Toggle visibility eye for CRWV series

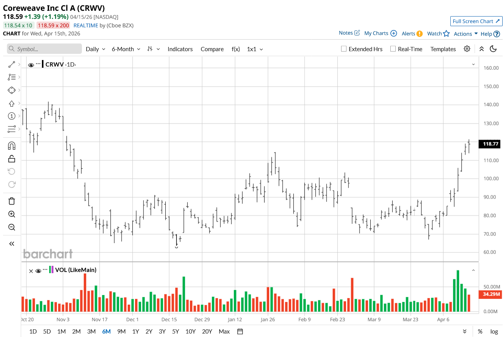(31, 65)
